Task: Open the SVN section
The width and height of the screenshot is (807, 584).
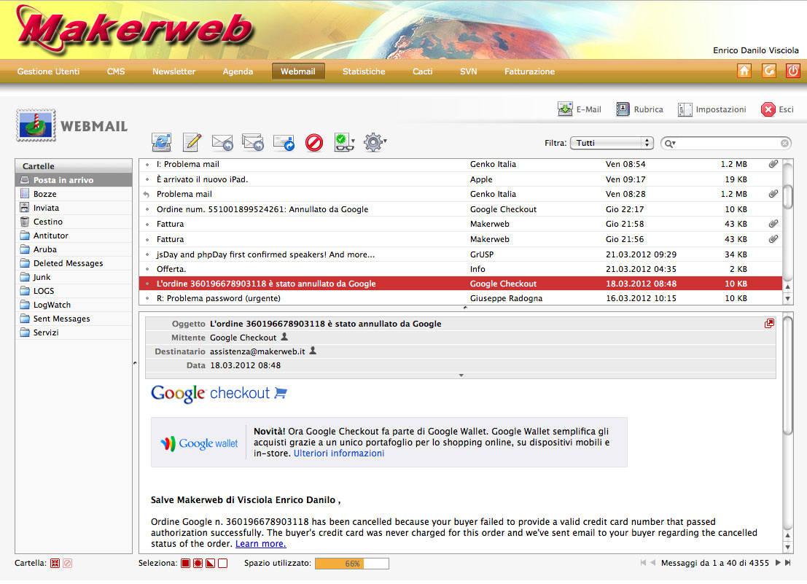Action: pos(468,71)
